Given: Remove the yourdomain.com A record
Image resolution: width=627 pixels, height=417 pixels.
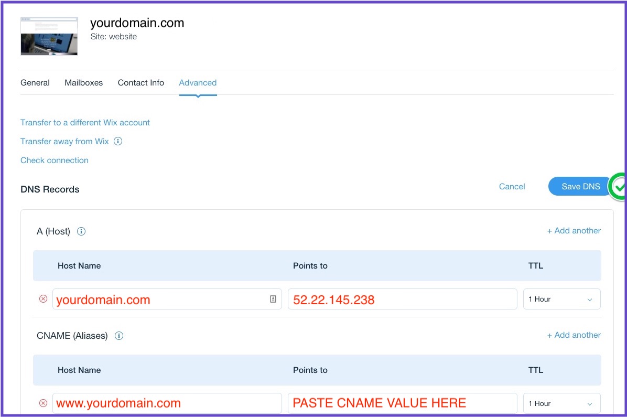Looking at the screenshot, I should coord(43,299).
